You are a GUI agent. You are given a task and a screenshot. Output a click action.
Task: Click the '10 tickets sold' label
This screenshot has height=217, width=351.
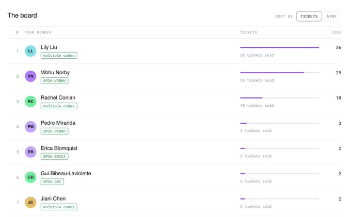pos(257,106)
